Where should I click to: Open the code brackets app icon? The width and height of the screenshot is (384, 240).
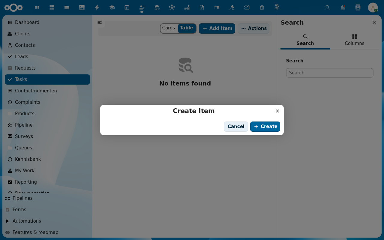(247, 7)
